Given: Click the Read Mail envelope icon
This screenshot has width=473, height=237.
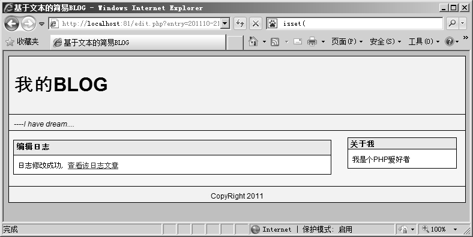Looking at the screenshot, I should point(298,41).
